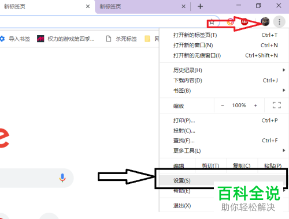Click the profile avatar icon
Image resolution: width=289 pixels, height=219 pixels.
tap(265, 21)
